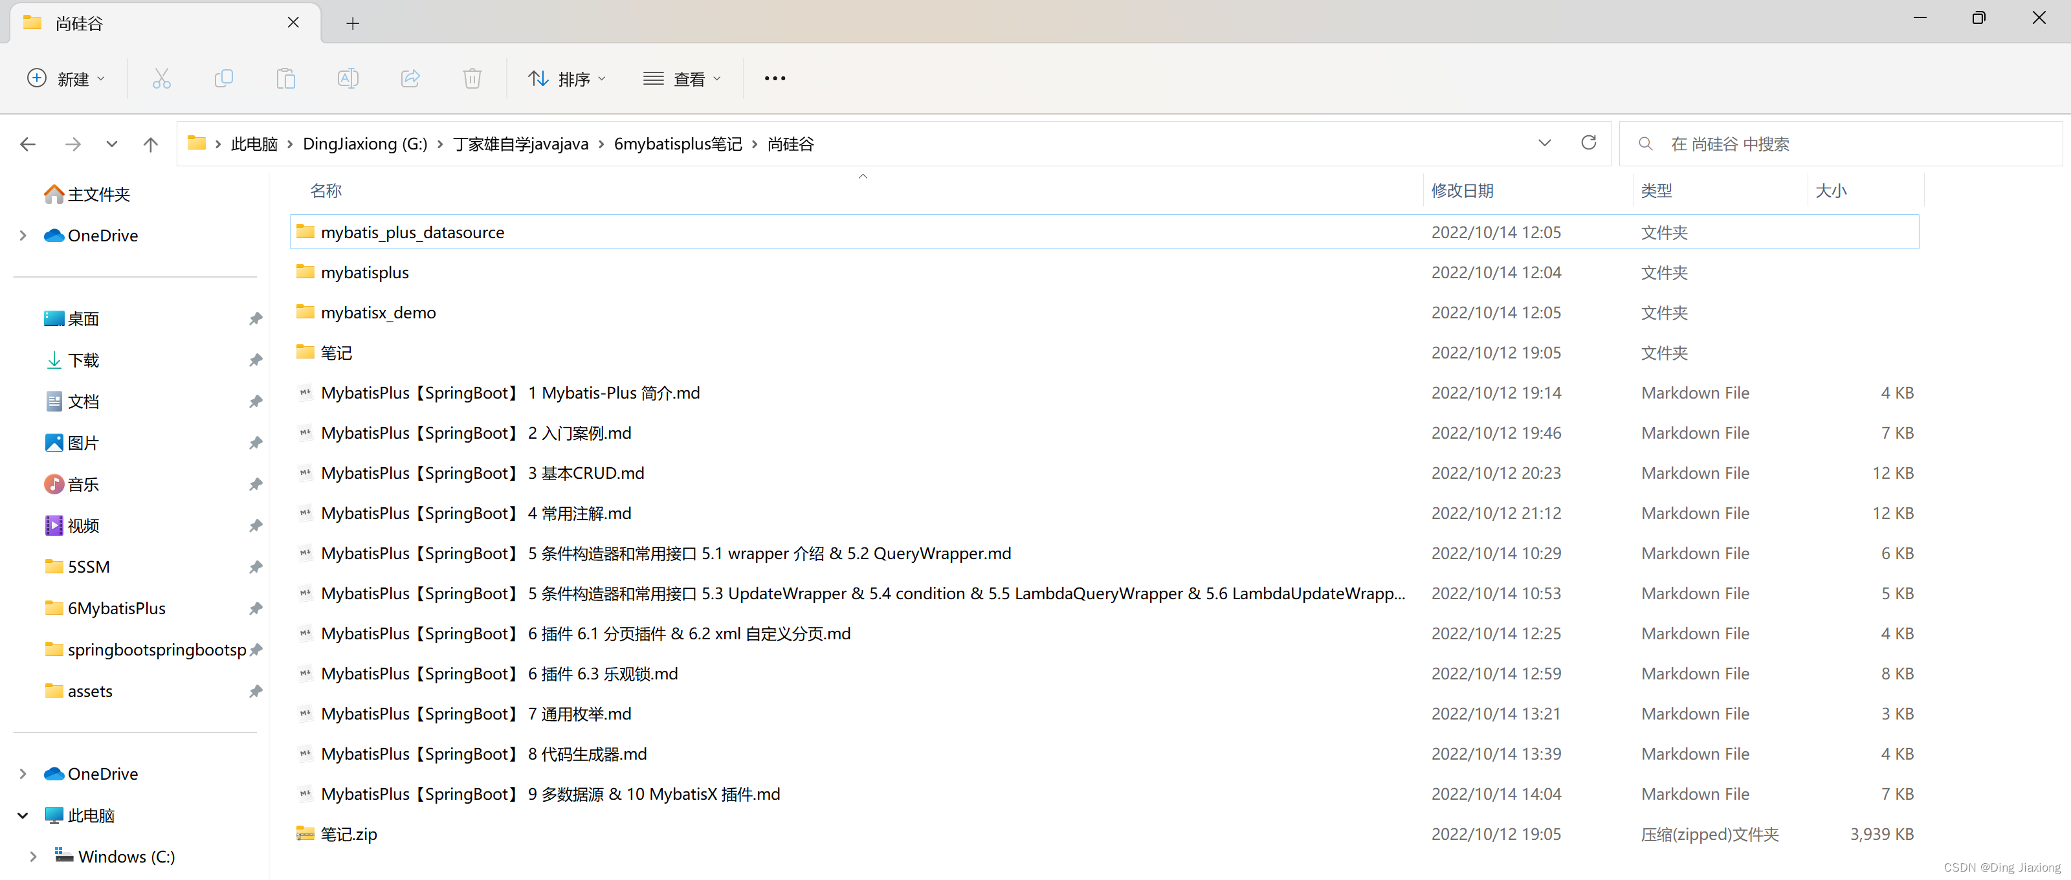Open the 新建 dropdown menu

(66, 78)
